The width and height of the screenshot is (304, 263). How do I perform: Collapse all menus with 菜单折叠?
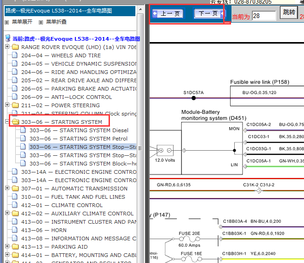[x=56, y=22]
